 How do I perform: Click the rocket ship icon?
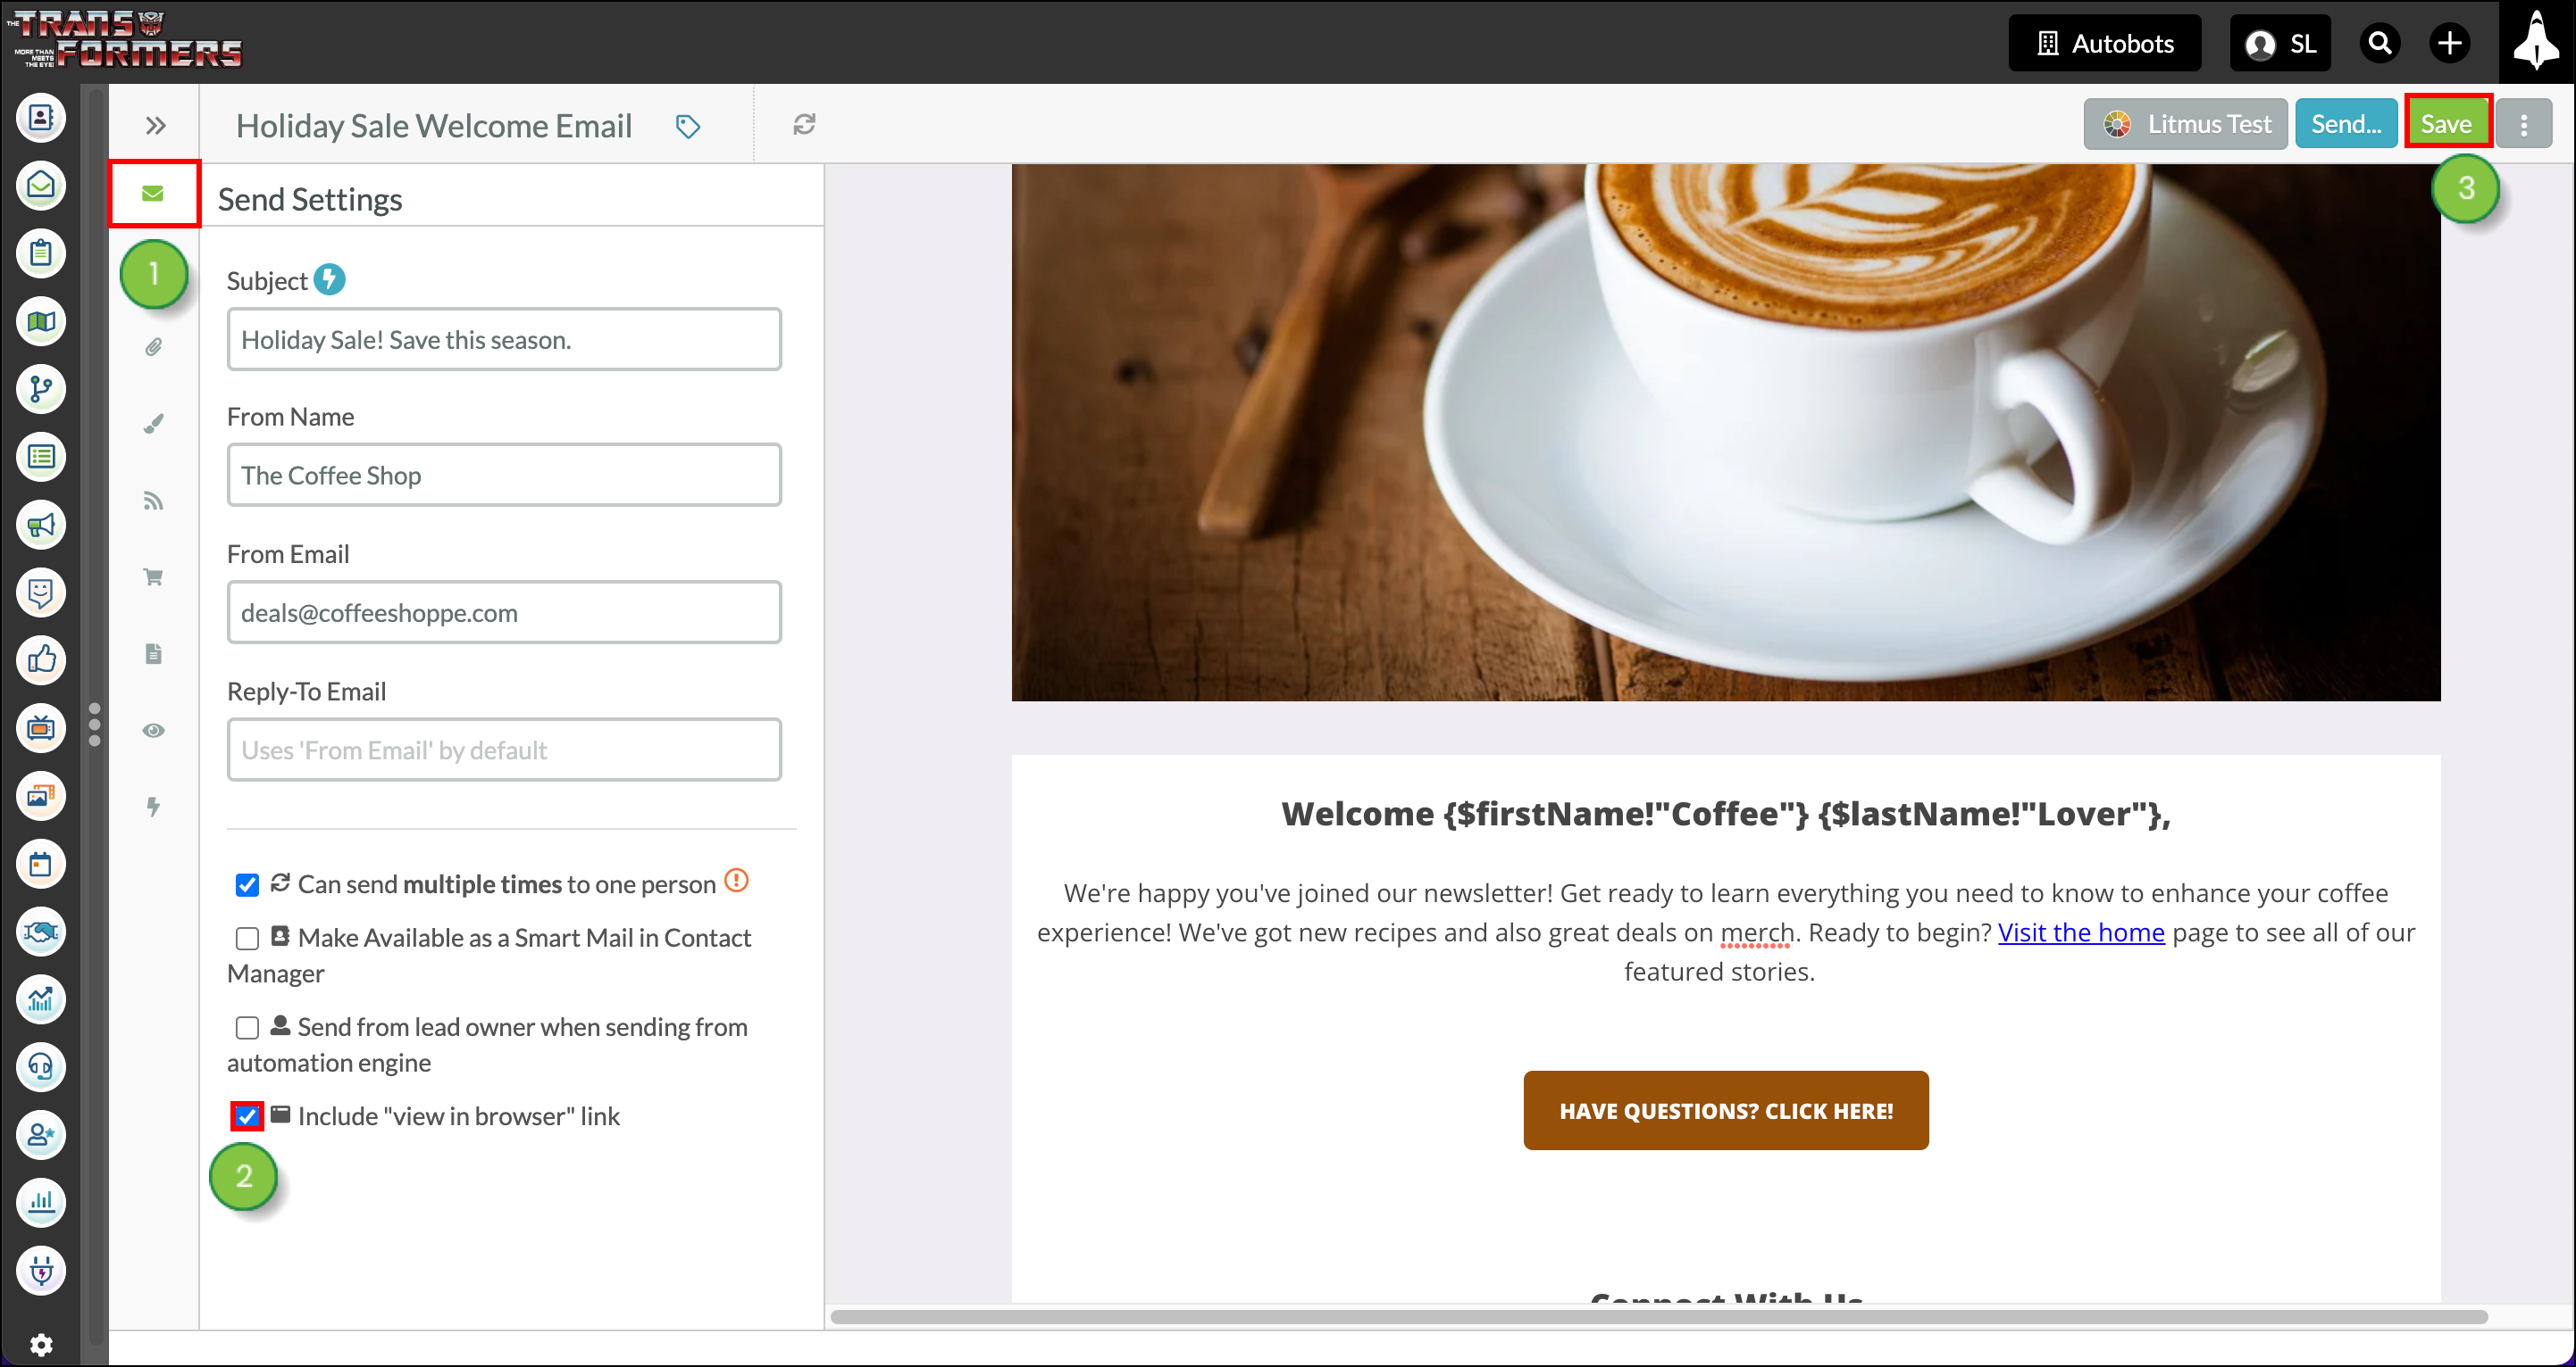[2536, 42]
